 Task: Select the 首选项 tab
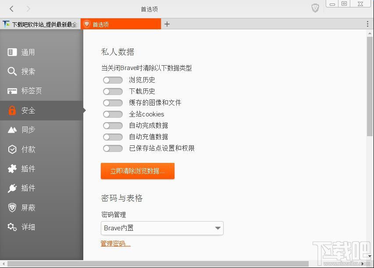(x=121, y=24)
